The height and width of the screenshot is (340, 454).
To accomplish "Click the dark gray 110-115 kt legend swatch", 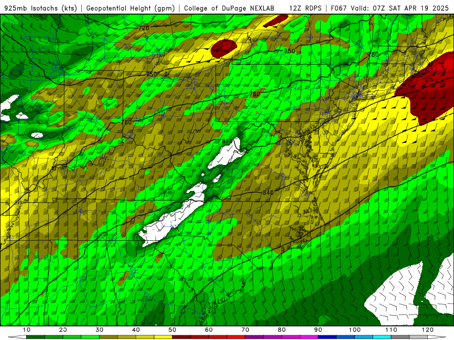I will pos(400,337).
